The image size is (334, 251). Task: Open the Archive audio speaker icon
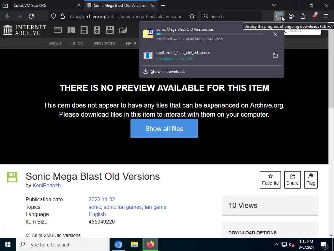pyautogui.click(x=97, y=30)
